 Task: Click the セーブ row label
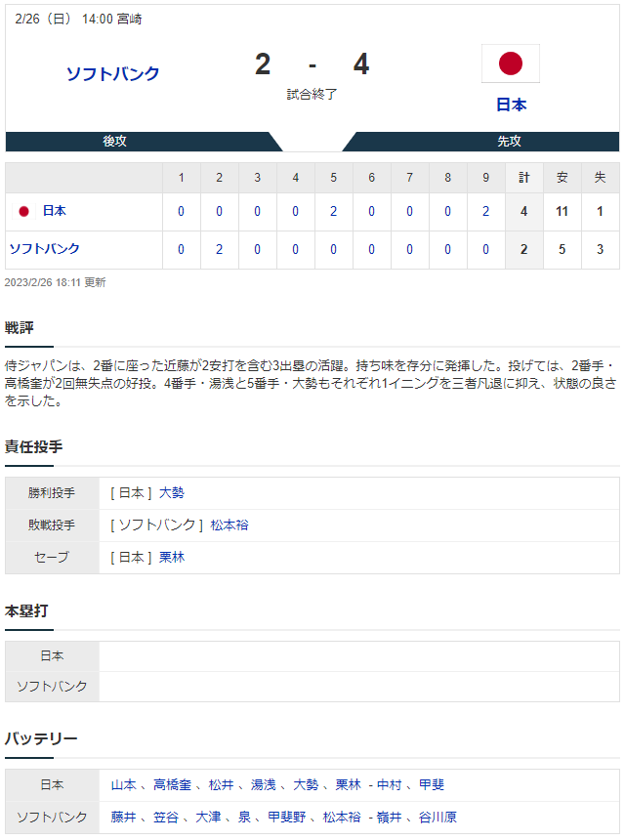point(52,557)
